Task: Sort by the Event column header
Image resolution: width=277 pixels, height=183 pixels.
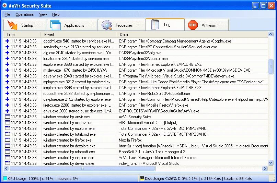Action: point(79,35)
